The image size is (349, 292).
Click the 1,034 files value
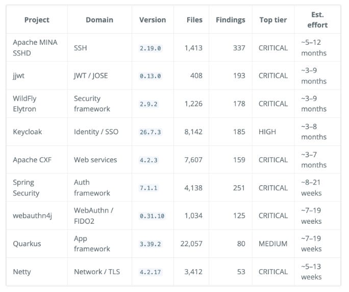click(x=193, y=216)
